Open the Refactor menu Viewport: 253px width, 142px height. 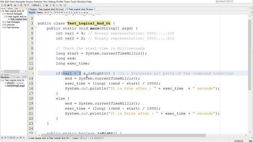tap(38, 2)
